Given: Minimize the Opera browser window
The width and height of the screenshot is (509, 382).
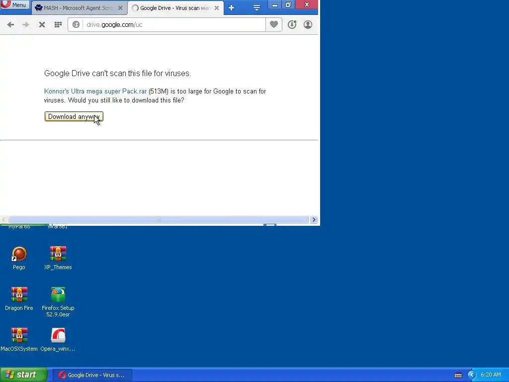Looking at the screenshot, I should (x=274, y=5).
